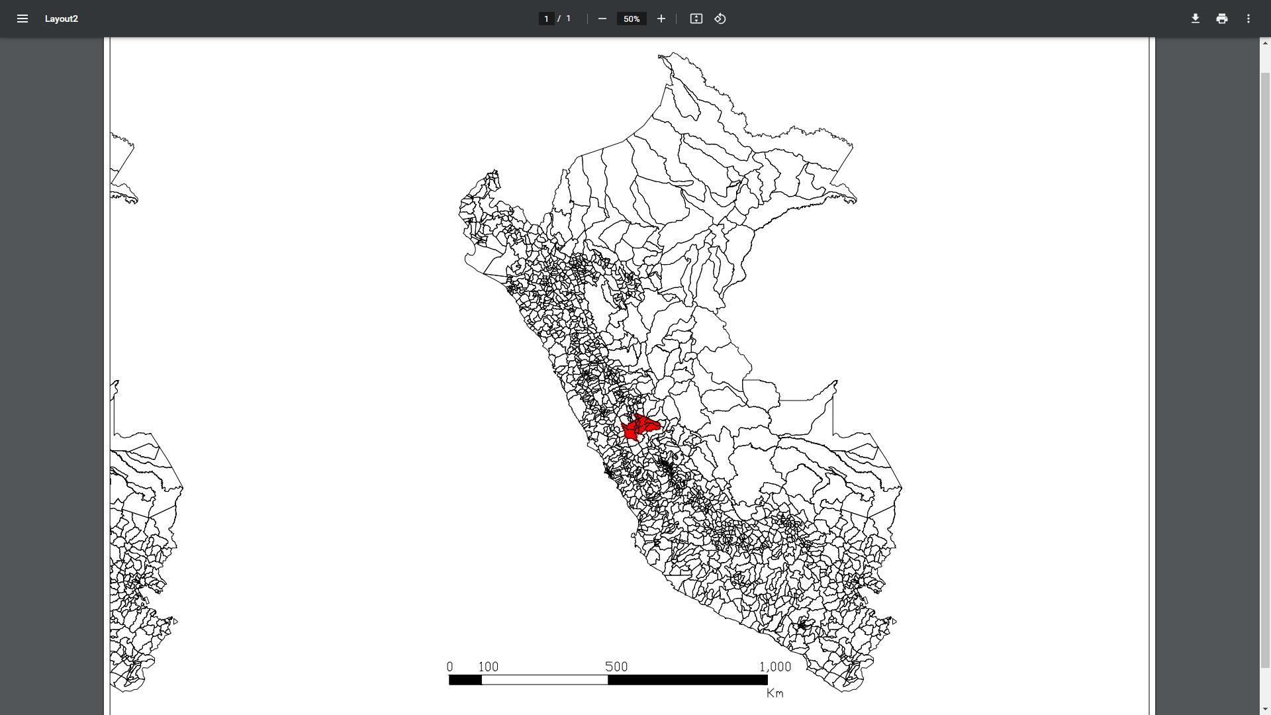Click the Km unit label
The width and height of the screenshot is (1271, 715).
[x=775, y=693]
